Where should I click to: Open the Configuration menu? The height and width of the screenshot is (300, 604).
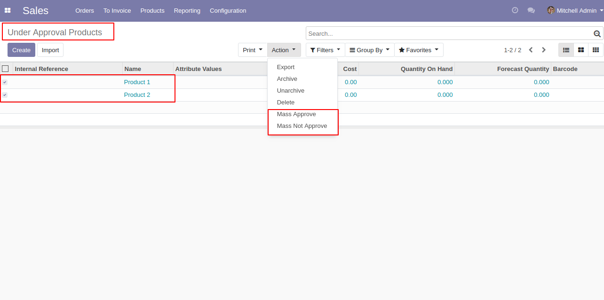coord(228,10)
